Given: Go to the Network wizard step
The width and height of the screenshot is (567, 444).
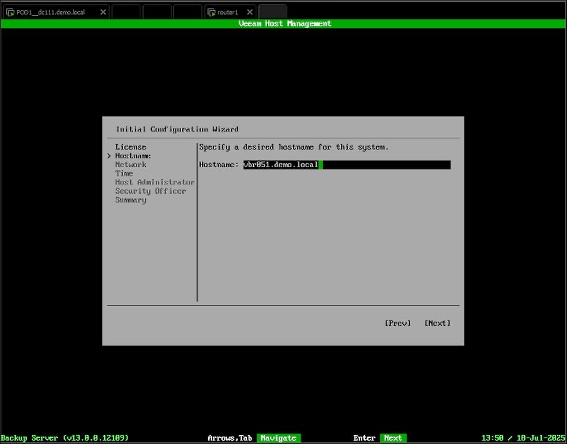Looking at the screenshot, I should click(x=130, y=165).
